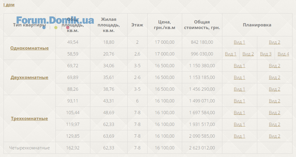
Task: Select the living area value 63,69
Action: coord(109,136)
